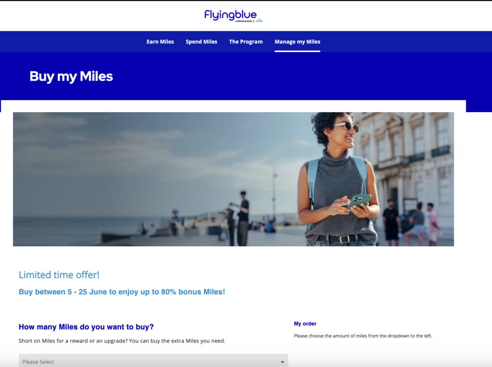Open the Please Select miles dropdown

[153, 361]
